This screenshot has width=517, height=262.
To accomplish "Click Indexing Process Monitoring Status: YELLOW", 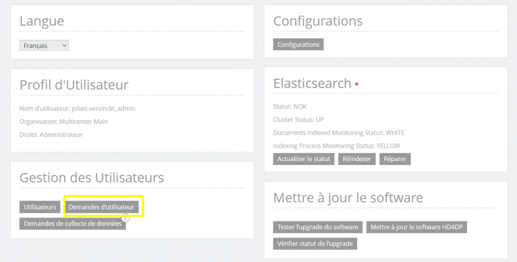I will pyautogui.click(x=336, y=146).
